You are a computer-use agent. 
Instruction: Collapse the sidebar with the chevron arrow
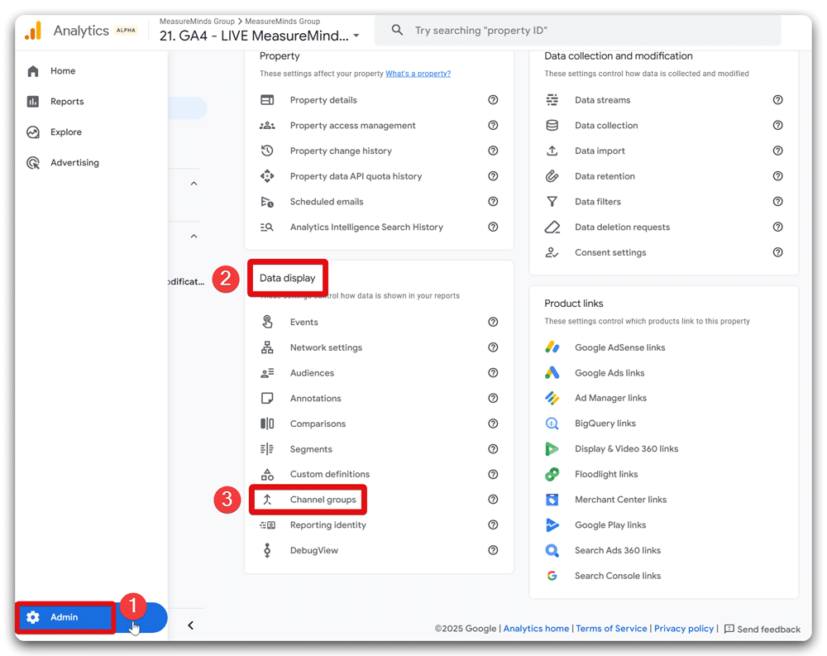point(190,625)
